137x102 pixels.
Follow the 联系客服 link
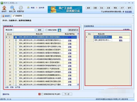coord(128,12)
